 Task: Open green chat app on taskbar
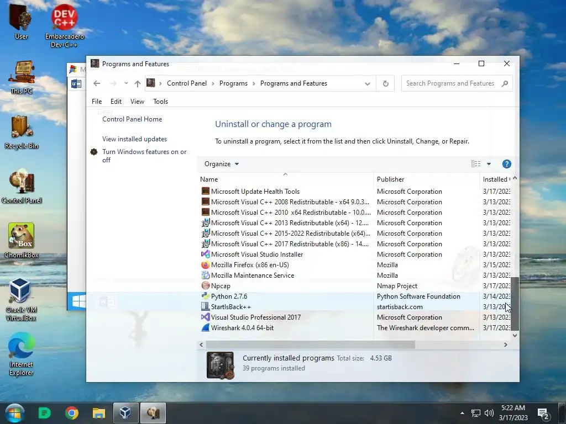44,413
